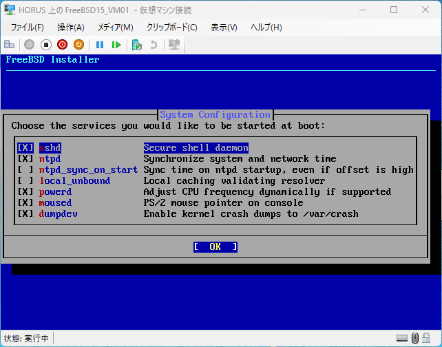This screenshot has width=442, height=347.
Task: Select the powerd service name
Action: click(x=55, y=191)
